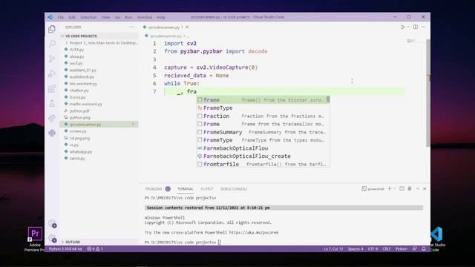Select the TERMINAL panel tab
The image size is (475, 267).
pos(185,189)
